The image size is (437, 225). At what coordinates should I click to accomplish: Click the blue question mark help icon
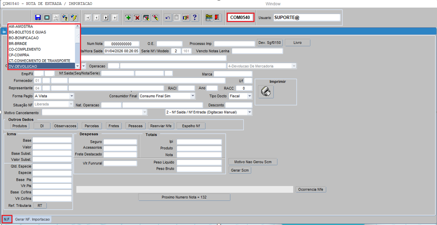[195, 18]
